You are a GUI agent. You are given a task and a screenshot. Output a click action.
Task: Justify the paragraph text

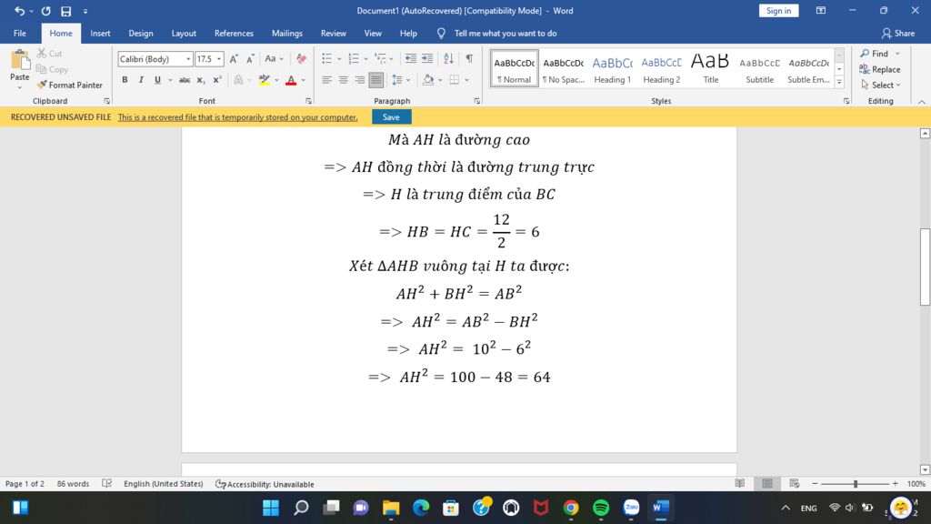[375, 80]
